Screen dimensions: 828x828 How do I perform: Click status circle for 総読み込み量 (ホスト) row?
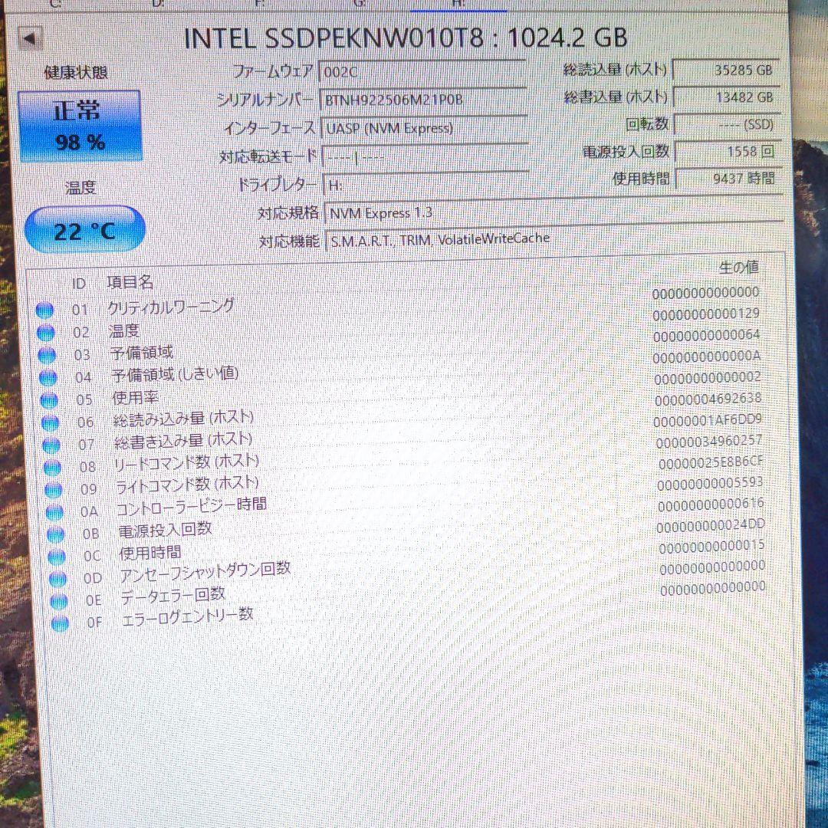[x=50, y=423]
